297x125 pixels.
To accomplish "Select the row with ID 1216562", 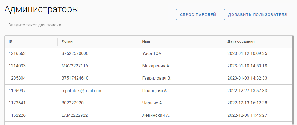I will pyautogui.click(x=17, y=54).
